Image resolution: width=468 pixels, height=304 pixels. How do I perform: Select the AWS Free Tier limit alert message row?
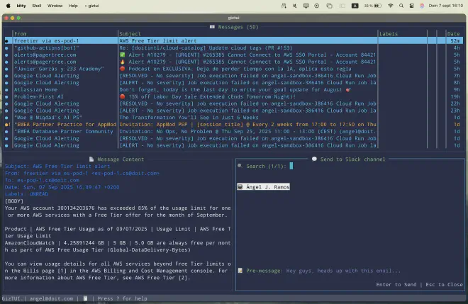(234, 41)
